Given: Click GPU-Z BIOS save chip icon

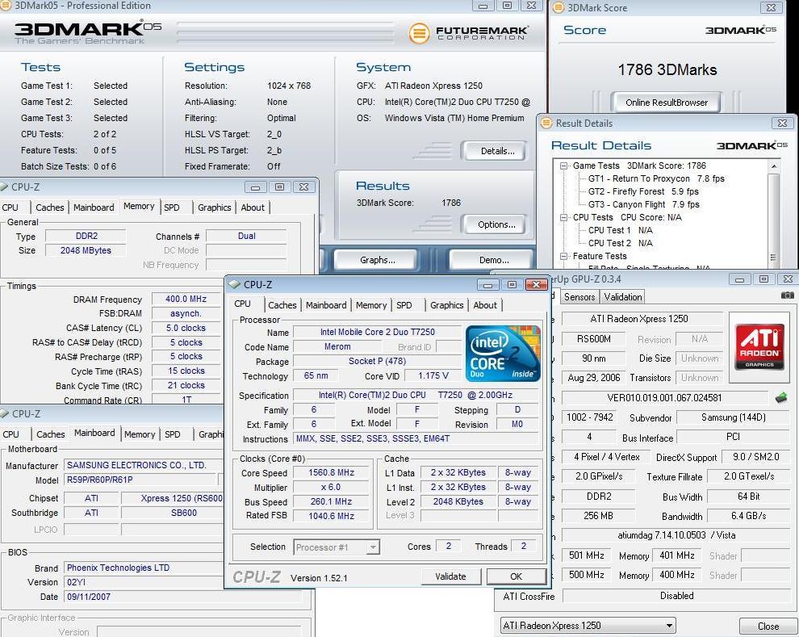Looking at the screenshot, I should click(780, 397).
